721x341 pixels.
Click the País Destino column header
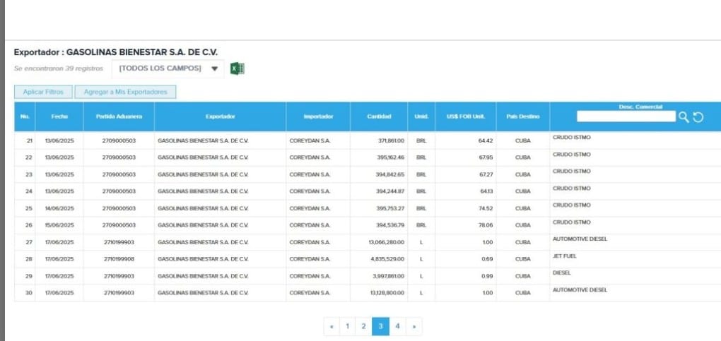click(522, 116)
